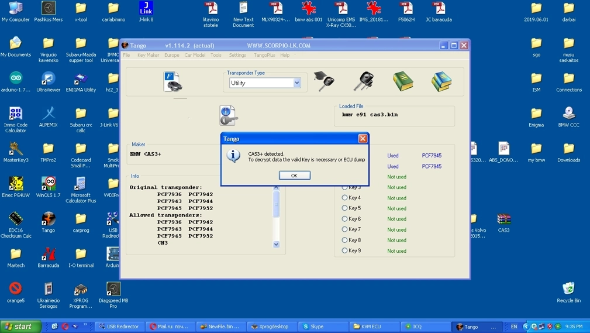The width and height of the screenshot is (590, 333).
Task: Close the CAS3+ detected dialog
Action: [x=363, y=139]
